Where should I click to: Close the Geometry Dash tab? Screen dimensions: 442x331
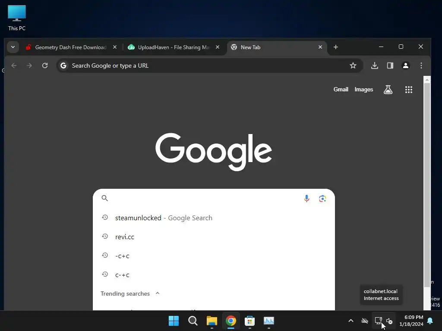tap(115, 47)
